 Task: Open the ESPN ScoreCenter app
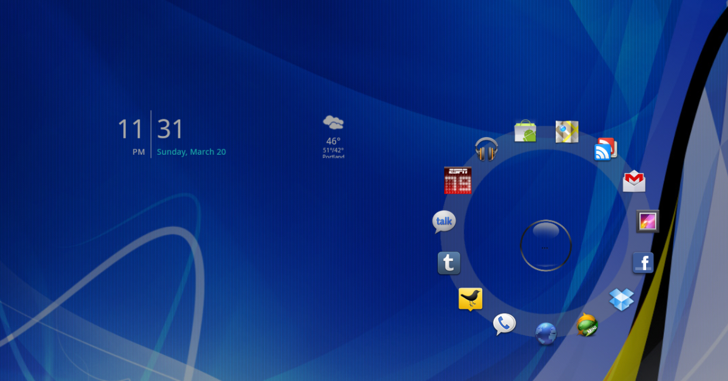457,180
